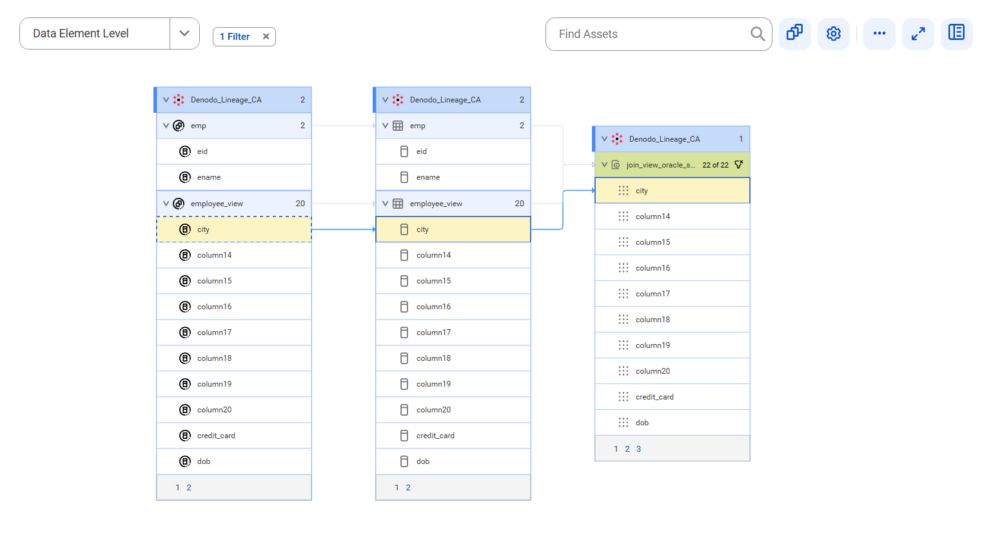Collapse the second Denodo_Lineage_CA group
Image resolution: width=991 pixels, height=540 pixels.
[x=385, y=100]
